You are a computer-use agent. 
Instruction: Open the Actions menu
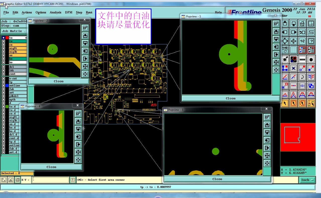point(27,12)
